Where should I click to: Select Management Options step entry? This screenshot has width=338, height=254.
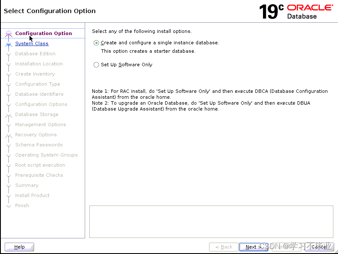pos(40,124)
